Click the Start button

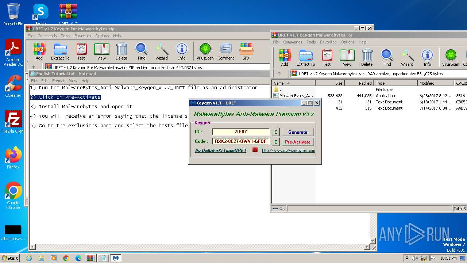coord(10,258)
